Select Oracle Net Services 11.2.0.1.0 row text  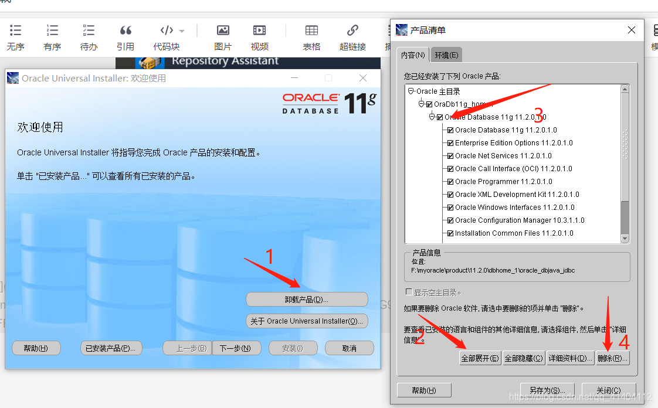pos(503,155)
